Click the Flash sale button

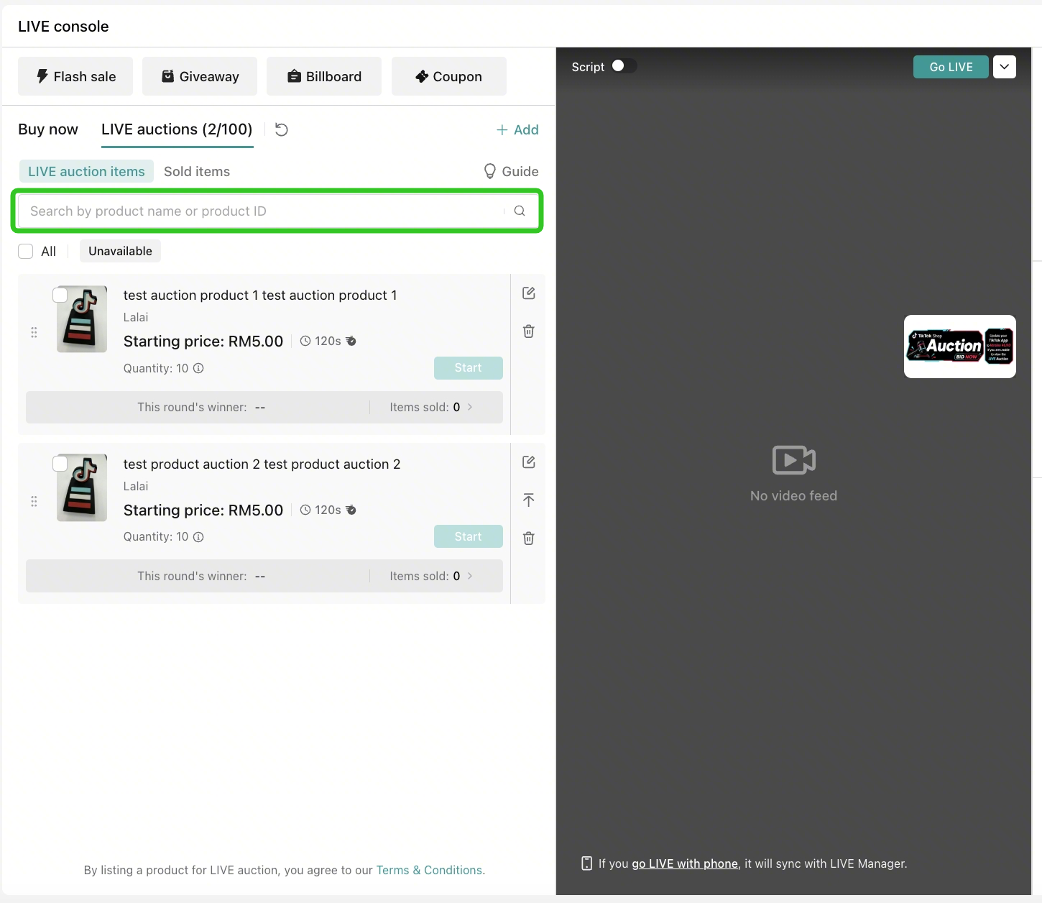[x=75, y=76]
